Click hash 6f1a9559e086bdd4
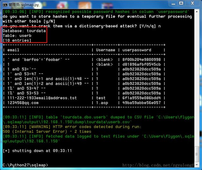Viewport: 202px width, 170px height. (141, 98)
